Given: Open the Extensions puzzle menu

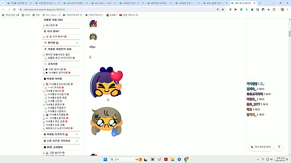Looking at the screenshot, I should [274, 9].
